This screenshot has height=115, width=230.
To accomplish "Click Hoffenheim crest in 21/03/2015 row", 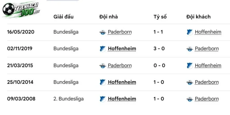I will (x=190, y=66).
